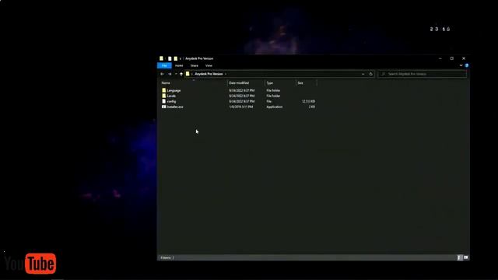Click the Application type cell

pyautogui.click(x=275, y=107)
